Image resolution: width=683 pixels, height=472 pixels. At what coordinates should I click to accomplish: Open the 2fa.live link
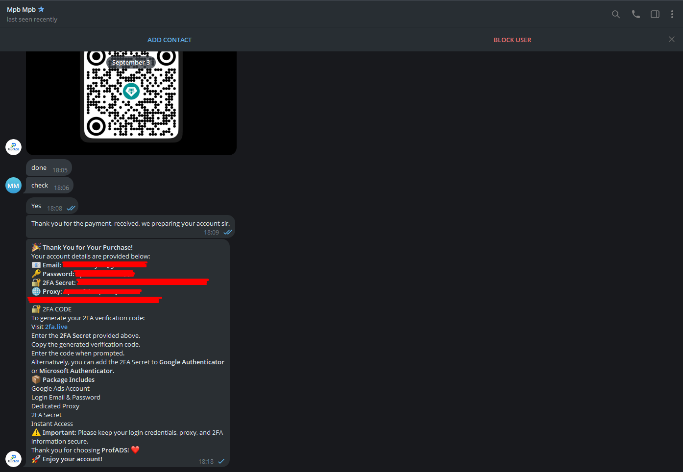(x=56, y=327)
